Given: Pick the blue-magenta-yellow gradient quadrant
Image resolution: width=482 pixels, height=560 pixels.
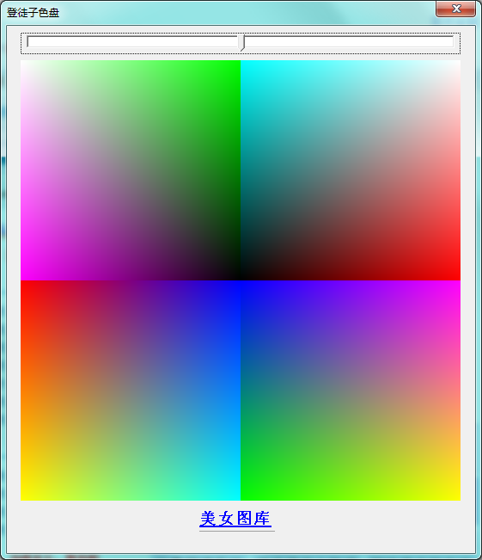Looking at the screenshot, I should [351, 391].
